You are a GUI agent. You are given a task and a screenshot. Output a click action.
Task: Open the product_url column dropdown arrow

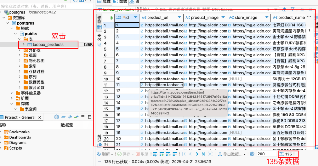tap(179, 18)
